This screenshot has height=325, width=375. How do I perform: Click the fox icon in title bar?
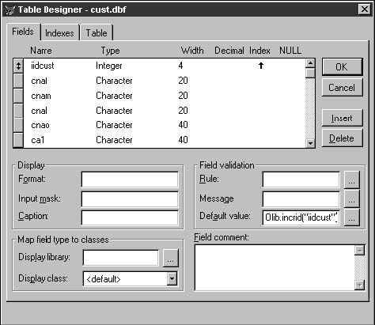click(x=10, y=9)
